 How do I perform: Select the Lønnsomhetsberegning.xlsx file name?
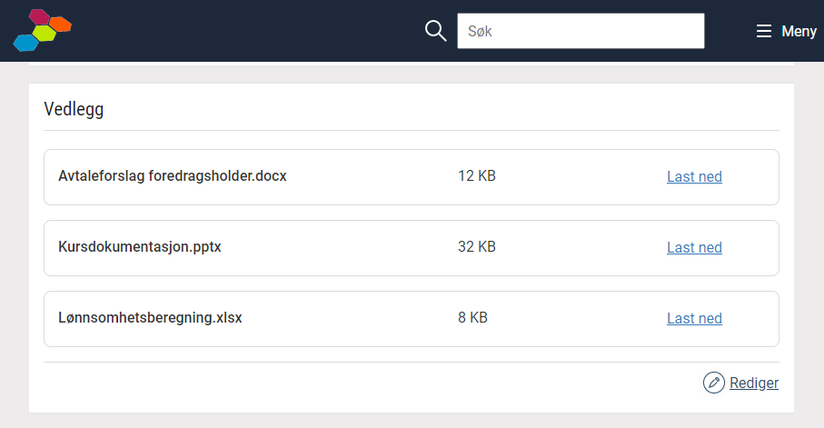(150, 317)
